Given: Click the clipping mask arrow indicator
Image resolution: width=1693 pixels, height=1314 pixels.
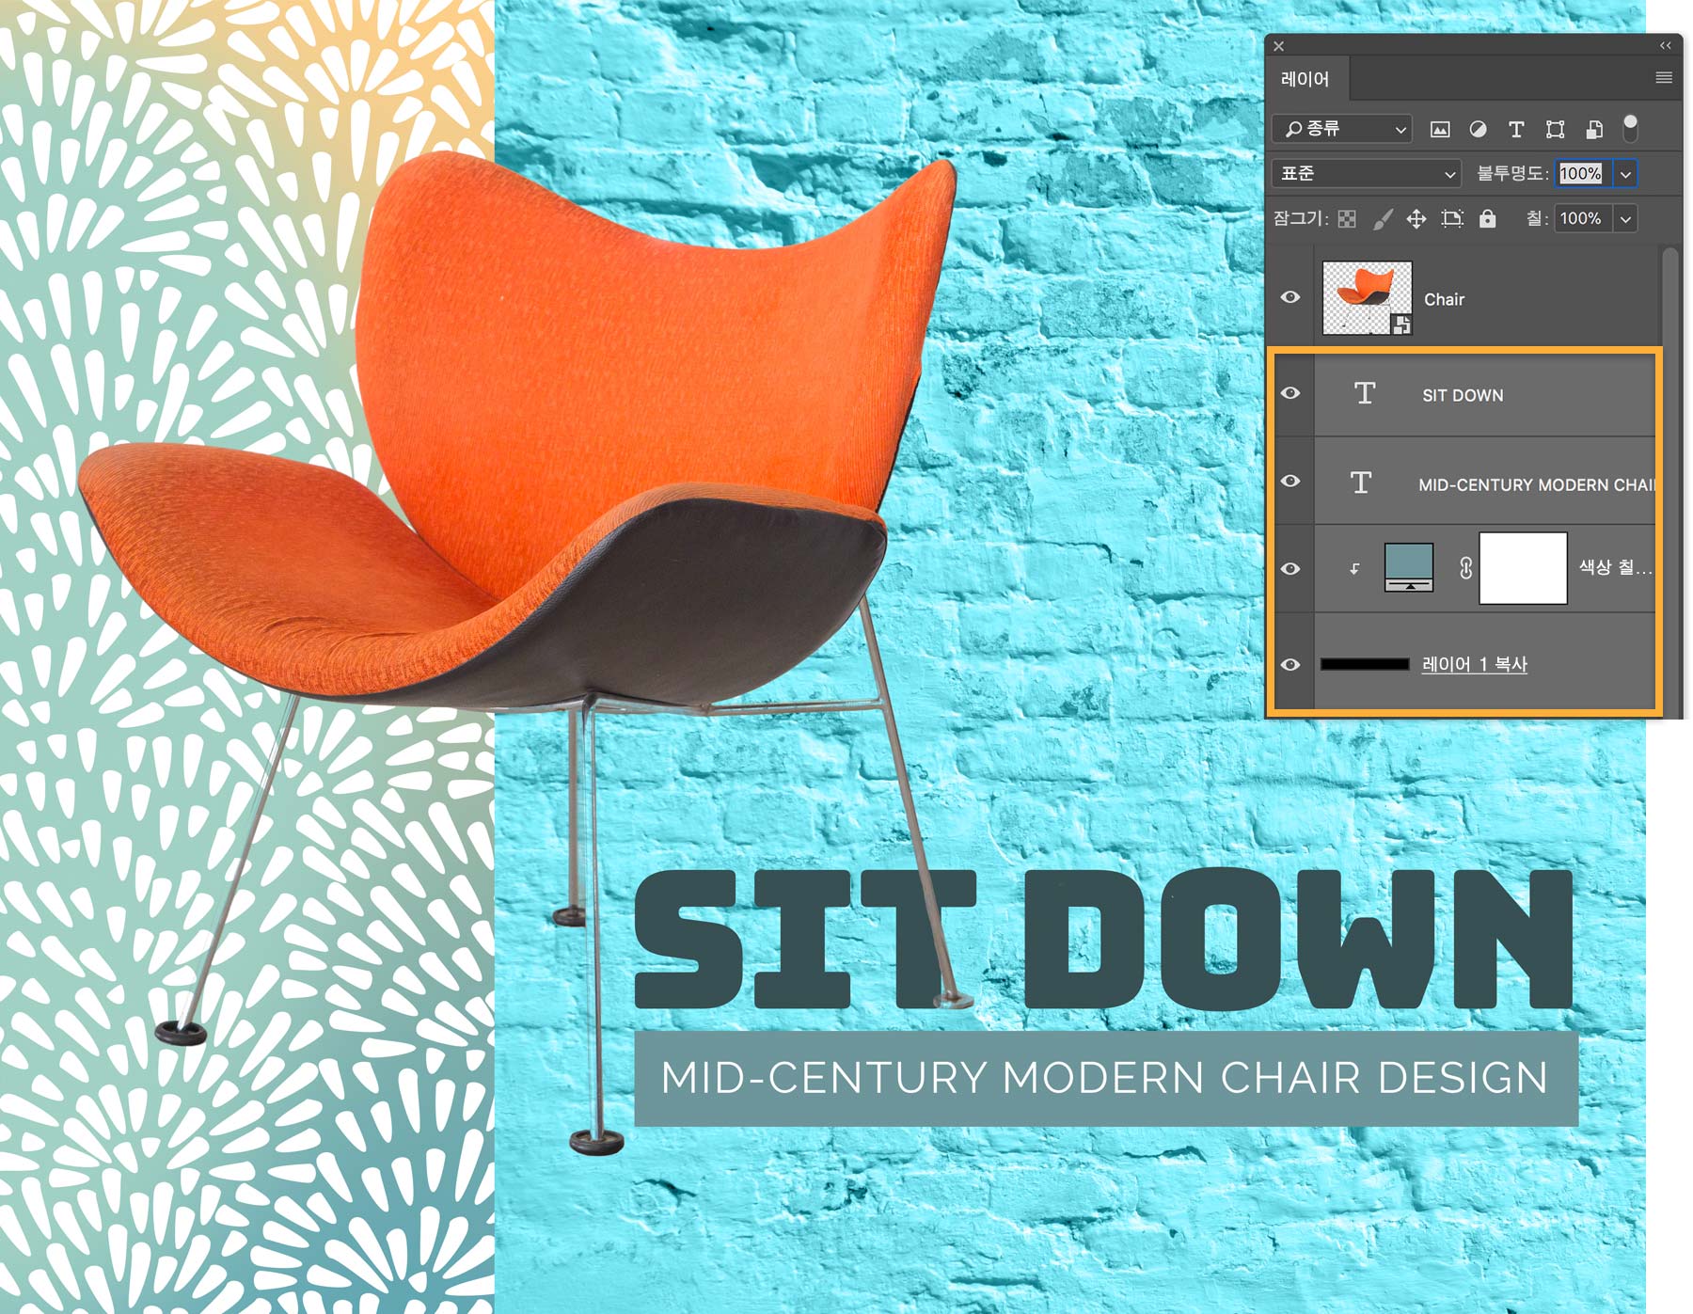Looking at the screenshot, I should (x=1354, y=568).
